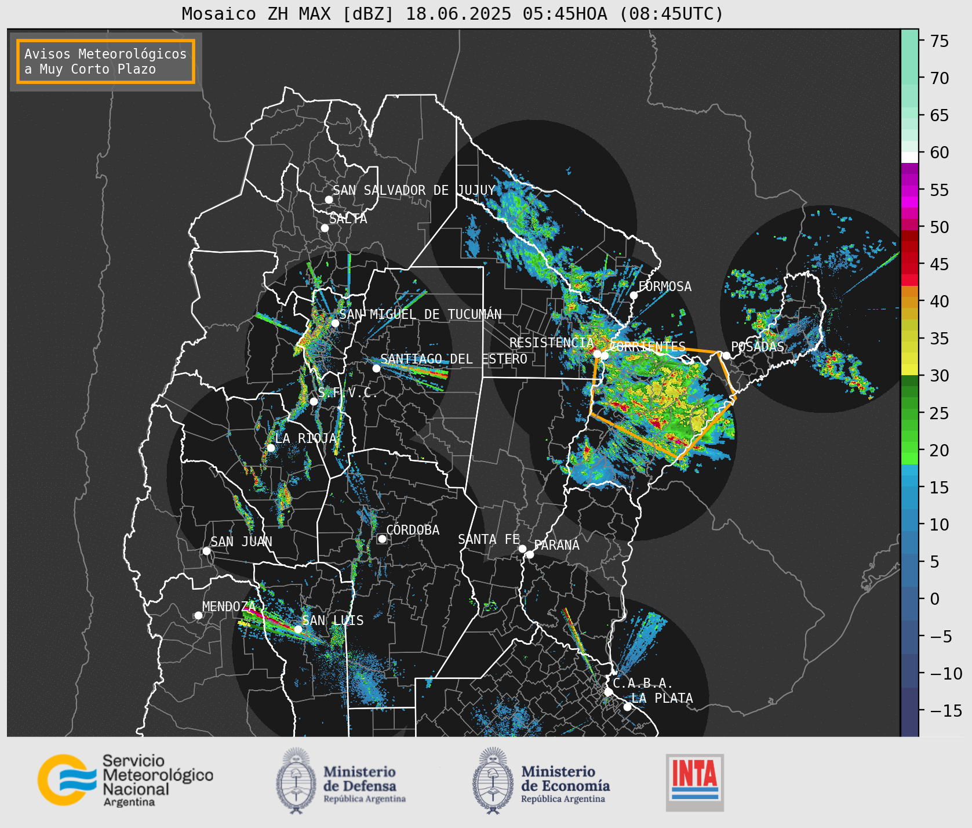Click the La Plata city marker dot
This screenshot has width=972, height=828.
click(x=627, y=706)
